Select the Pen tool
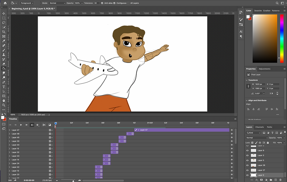The width and height of the screenshot is (287, 182). click(4, 82)
